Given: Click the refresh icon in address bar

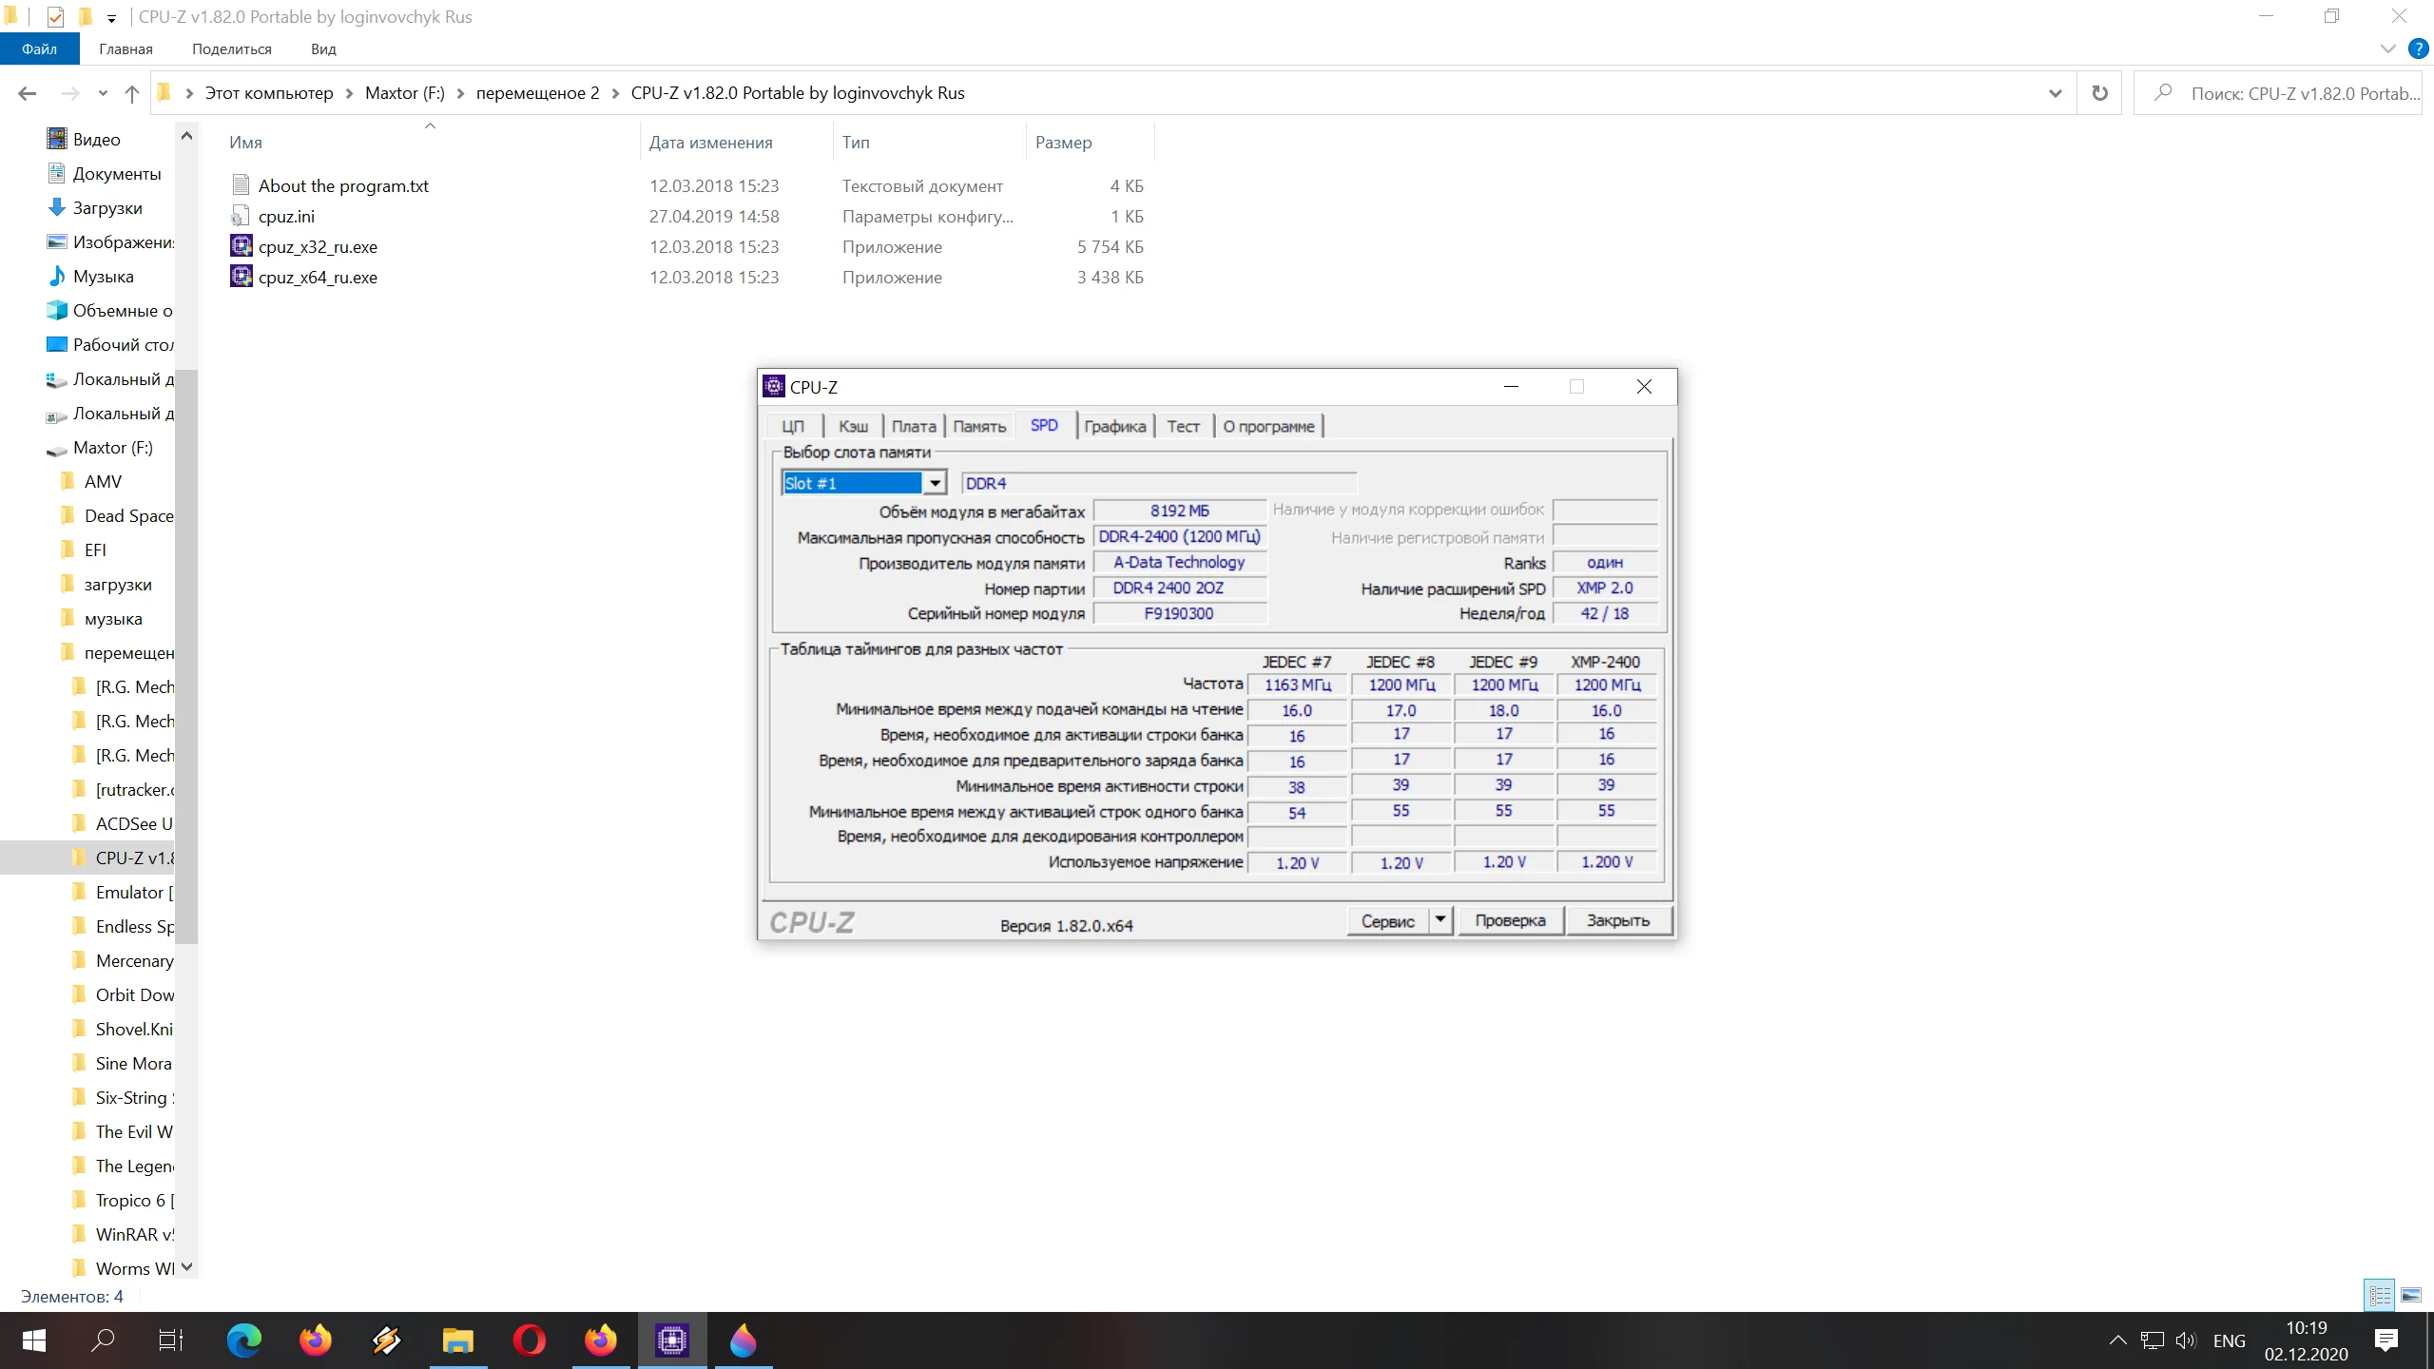Looking at the screenshot, I should pos(2099,93).
